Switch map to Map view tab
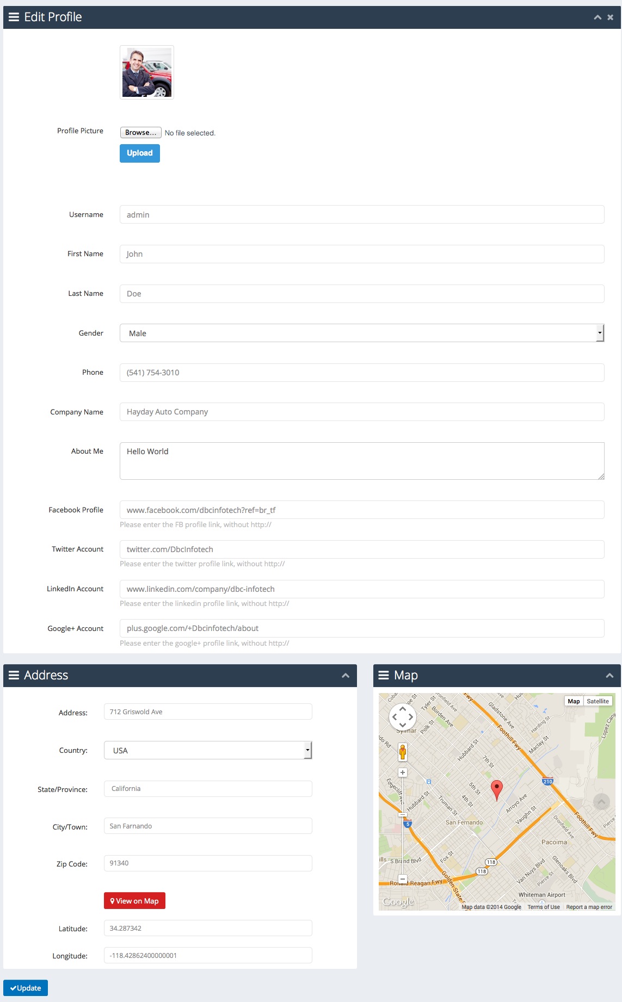Screen dimensions: 622x1002 coord(574,701)
